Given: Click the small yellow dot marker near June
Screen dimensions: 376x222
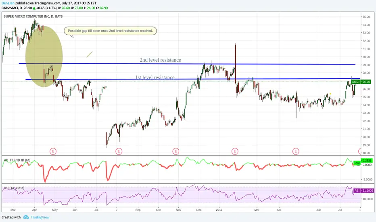Looking at the screenshot, I should pos(330,94).
